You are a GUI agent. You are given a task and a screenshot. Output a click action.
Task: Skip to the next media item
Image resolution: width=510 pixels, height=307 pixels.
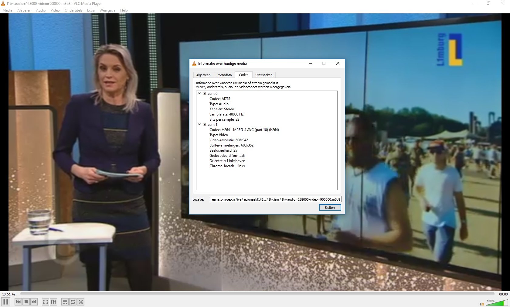[34, 302]
